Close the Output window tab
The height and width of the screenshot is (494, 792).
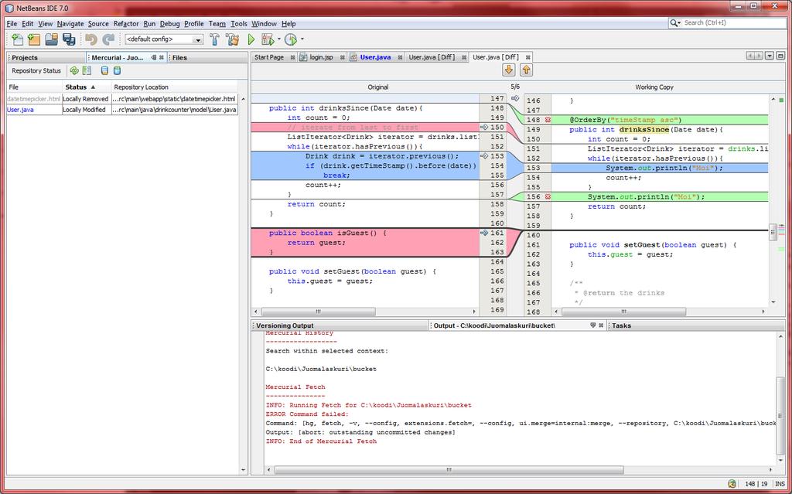click(x=601, y=325)
